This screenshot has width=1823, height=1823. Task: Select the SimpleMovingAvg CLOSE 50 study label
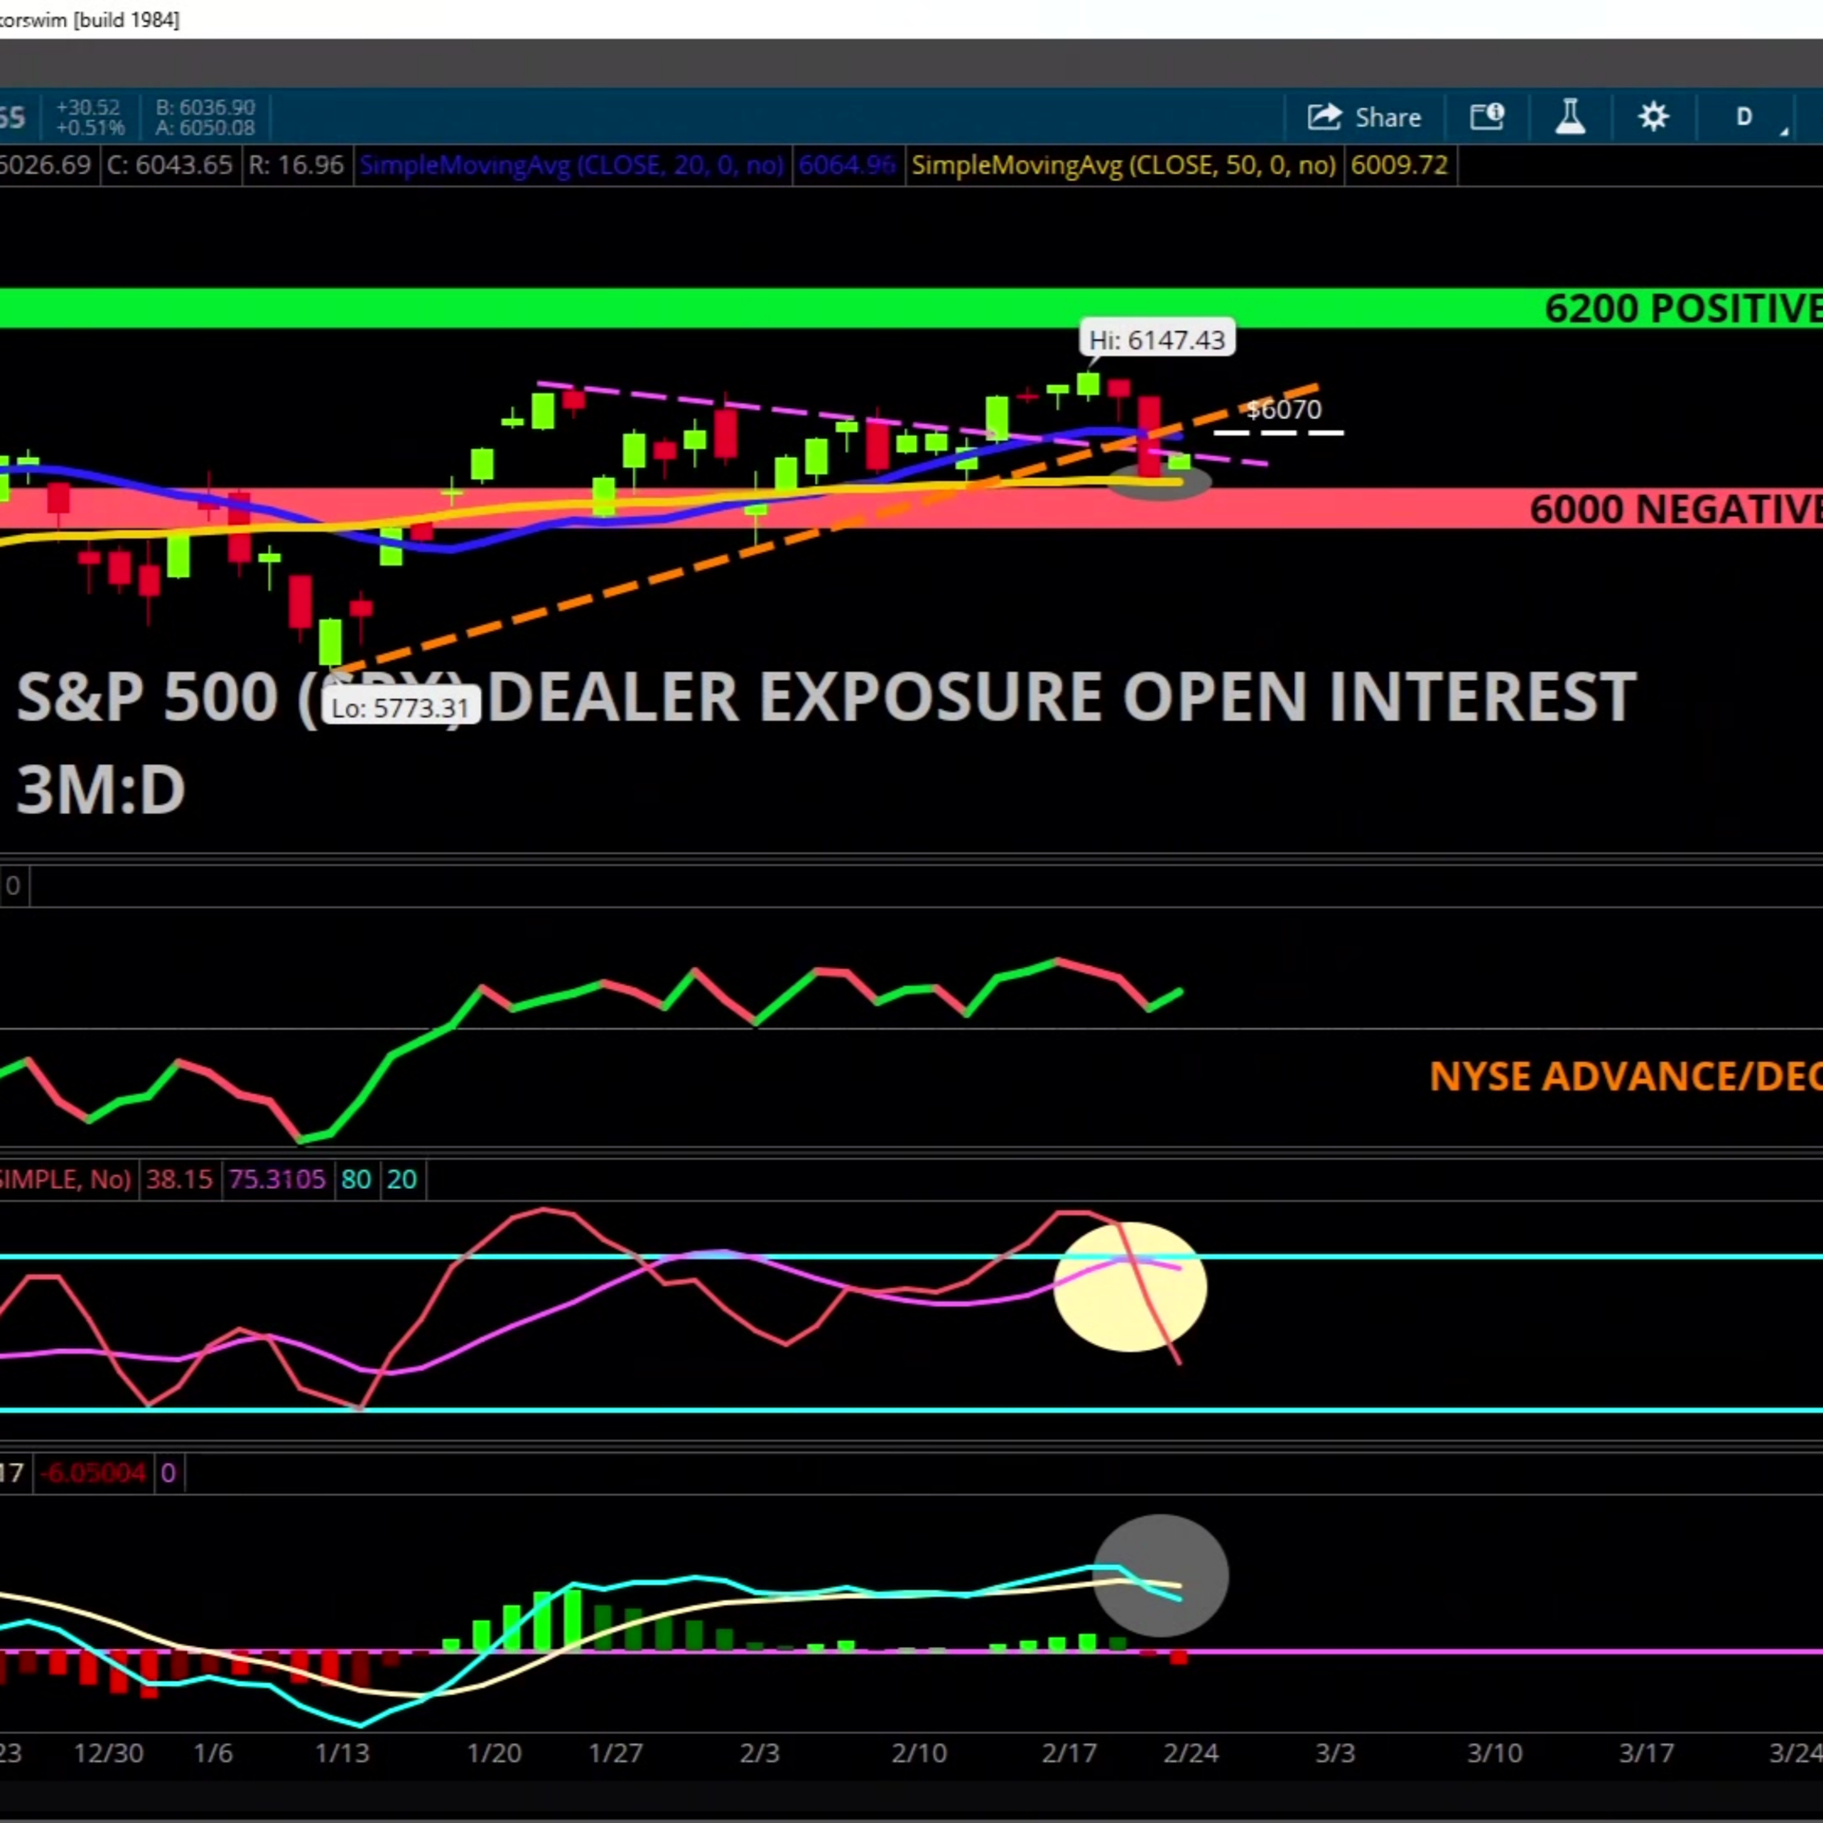(1124, 166)
